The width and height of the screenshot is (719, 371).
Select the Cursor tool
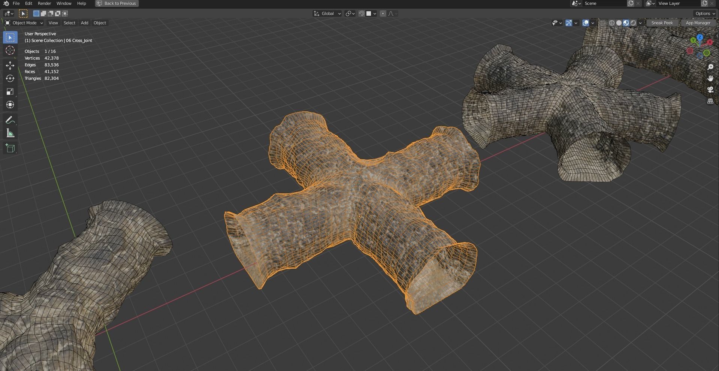click(10, 51)
